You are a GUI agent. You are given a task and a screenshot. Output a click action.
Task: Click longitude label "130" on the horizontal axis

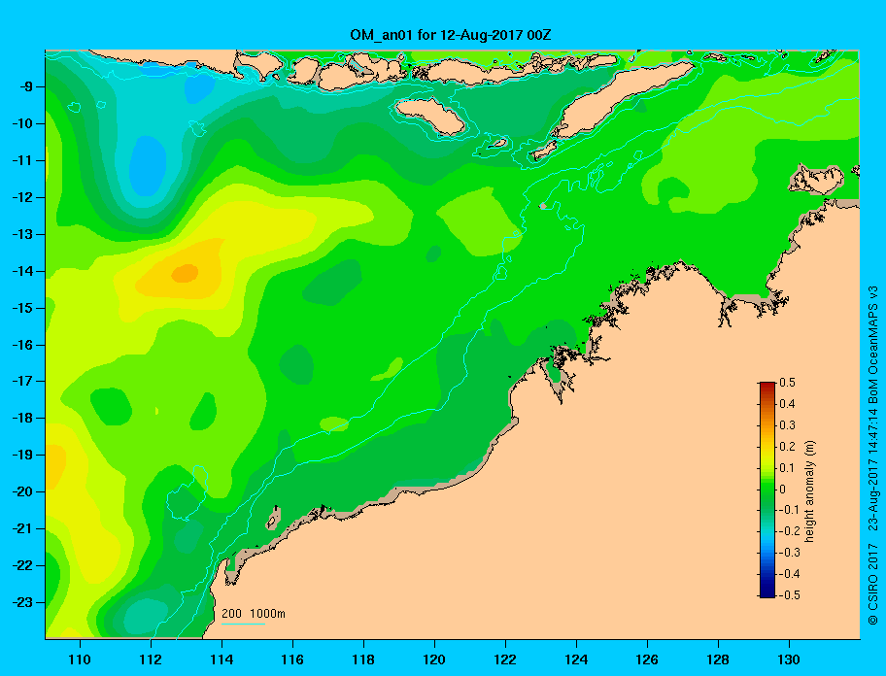(789, 659)
